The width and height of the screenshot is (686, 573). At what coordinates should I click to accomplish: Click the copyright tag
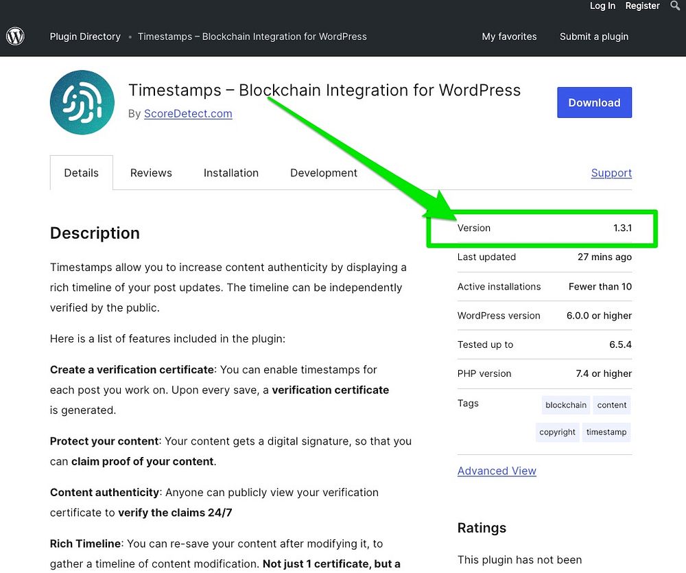click(557, 432)
